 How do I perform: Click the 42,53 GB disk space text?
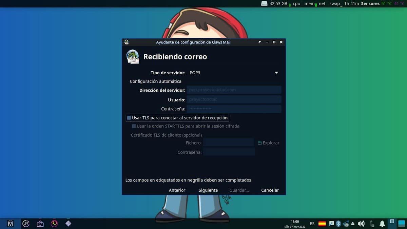tap(278, 3)
